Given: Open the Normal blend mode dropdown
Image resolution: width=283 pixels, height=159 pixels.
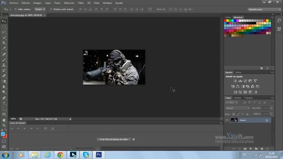Looking at the screenshot, I should [x=237, y=108].
